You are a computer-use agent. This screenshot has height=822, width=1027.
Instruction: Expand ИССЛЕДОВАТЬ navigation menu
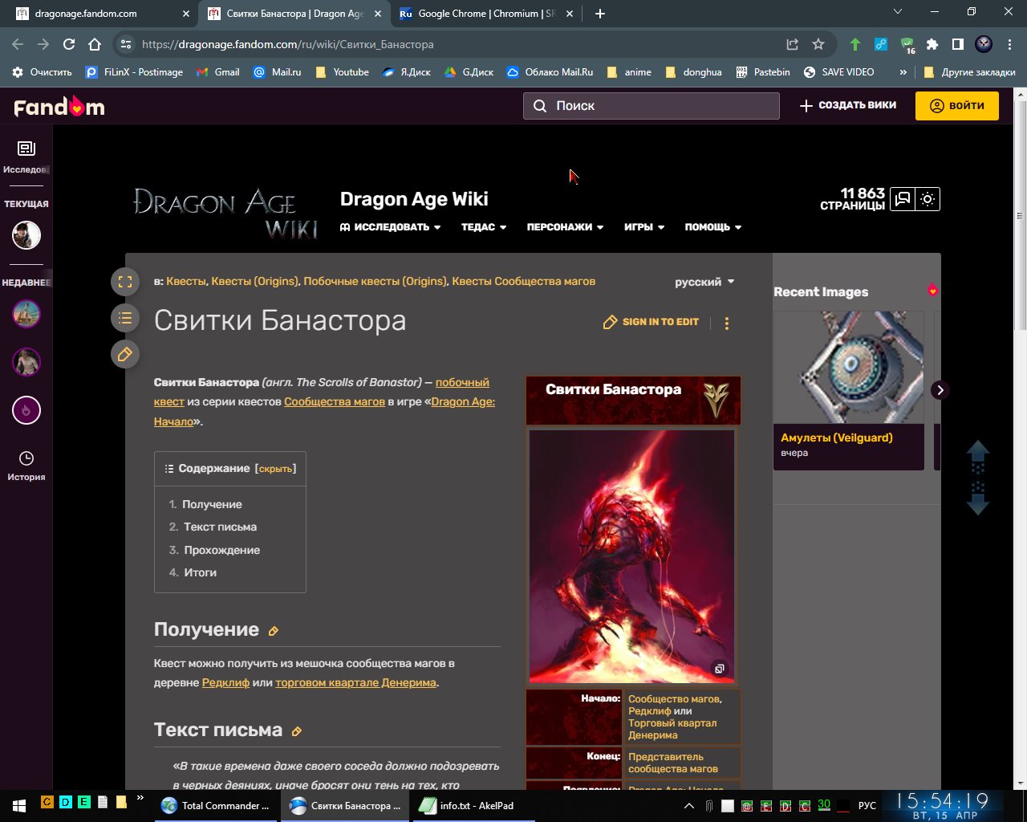[391, 227]
